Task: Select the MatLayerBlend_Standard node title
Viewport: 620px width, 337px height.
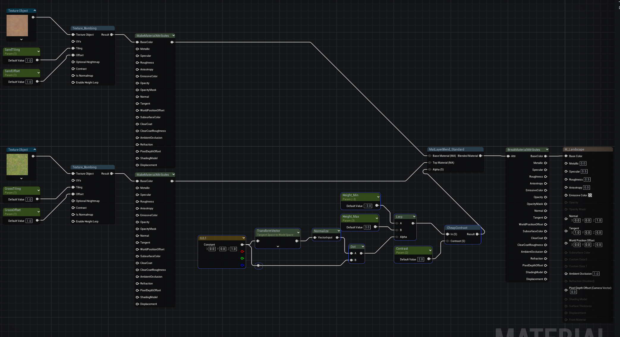Action: click(x=446, y=150)
